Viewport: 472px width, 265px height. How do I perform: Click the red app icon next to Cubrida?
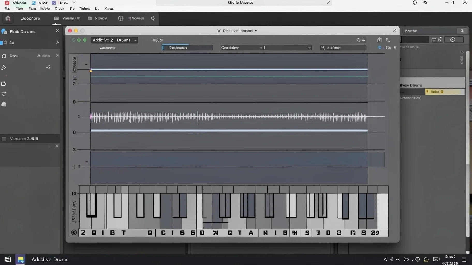(7, 3)
